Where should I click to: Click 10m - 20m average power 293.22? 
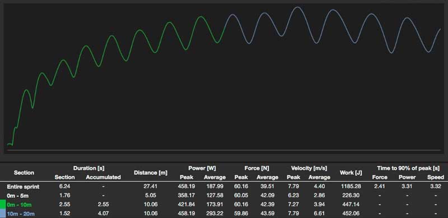214,214
